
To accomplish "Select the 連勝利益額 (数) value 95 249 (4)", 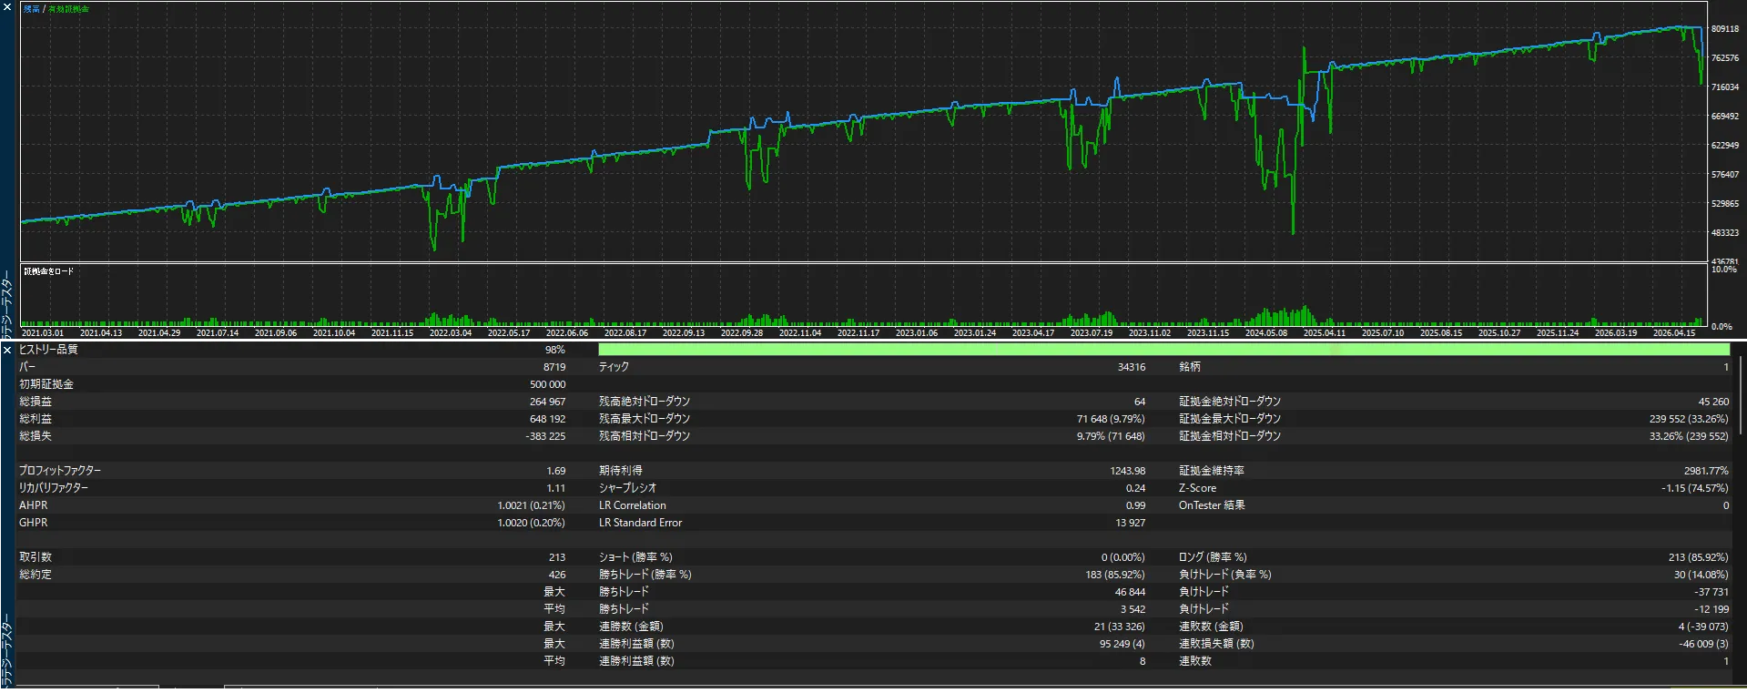I will (x=1122, y=644).
